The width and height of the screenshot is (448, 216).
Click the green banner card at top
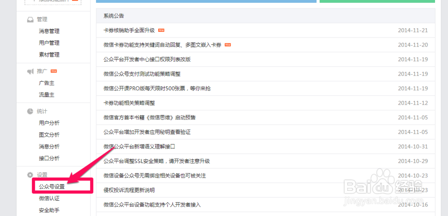point(377,1)
